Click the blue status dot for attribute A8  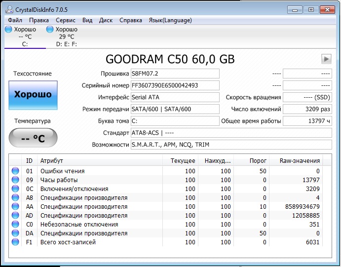pyautogui.click(x=15, y=197)
